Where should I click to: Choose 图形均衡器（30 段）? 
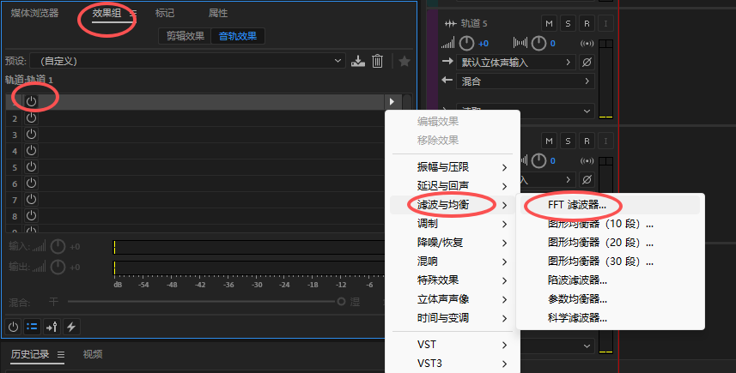coord(611,262)
